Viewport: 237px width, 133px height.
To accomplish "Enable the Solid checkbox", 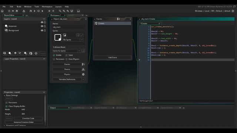I will 67,55.
